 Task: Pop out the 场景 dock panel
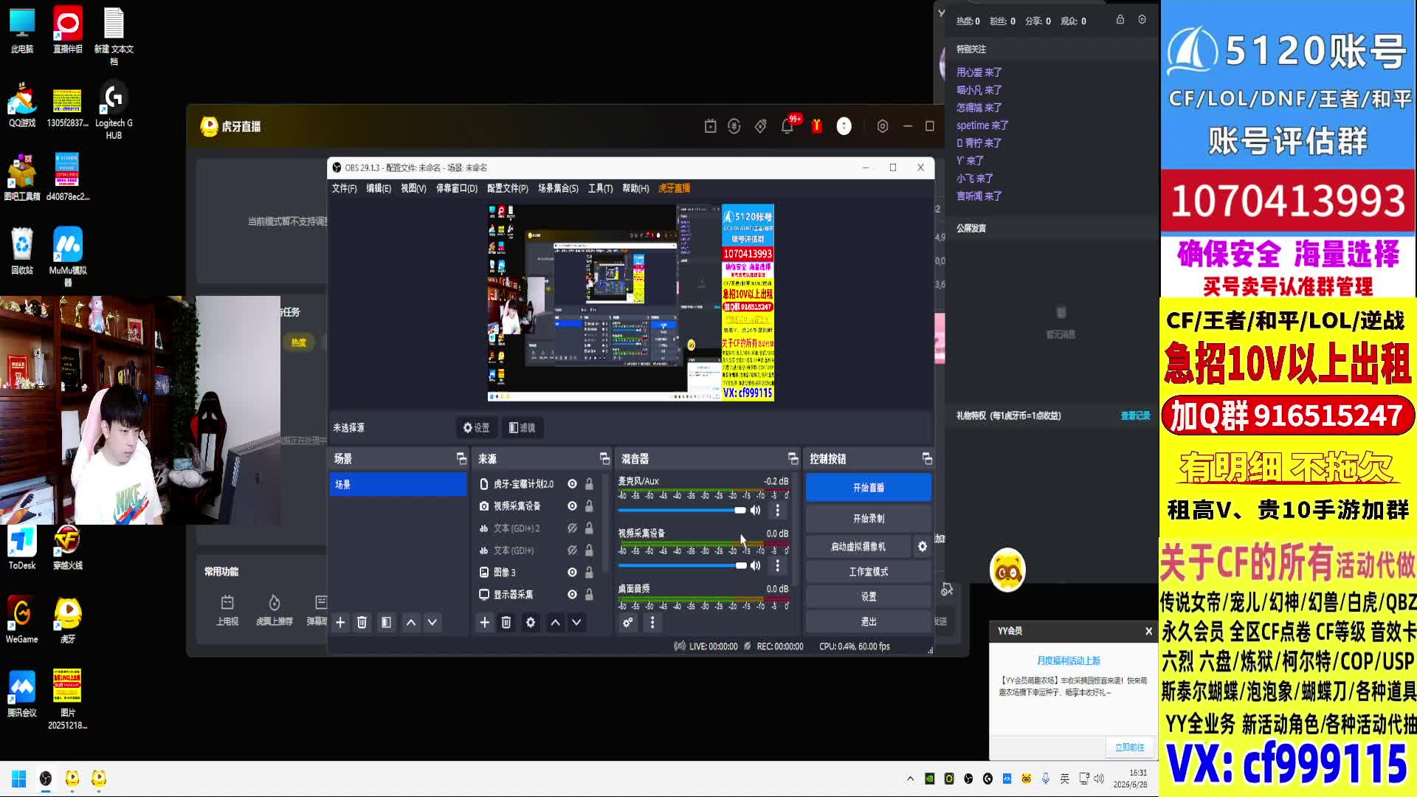(x=461, y=459)
